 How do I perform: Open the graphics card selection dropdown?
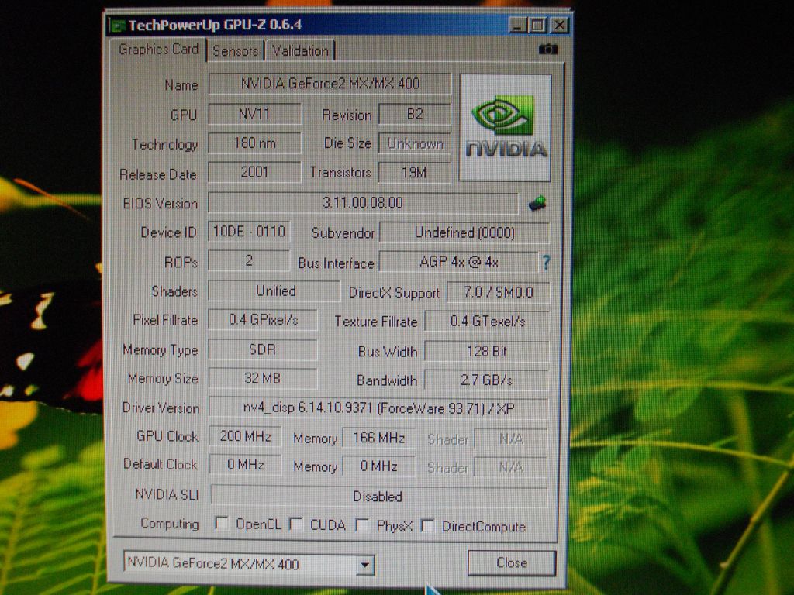click(364, 565)
